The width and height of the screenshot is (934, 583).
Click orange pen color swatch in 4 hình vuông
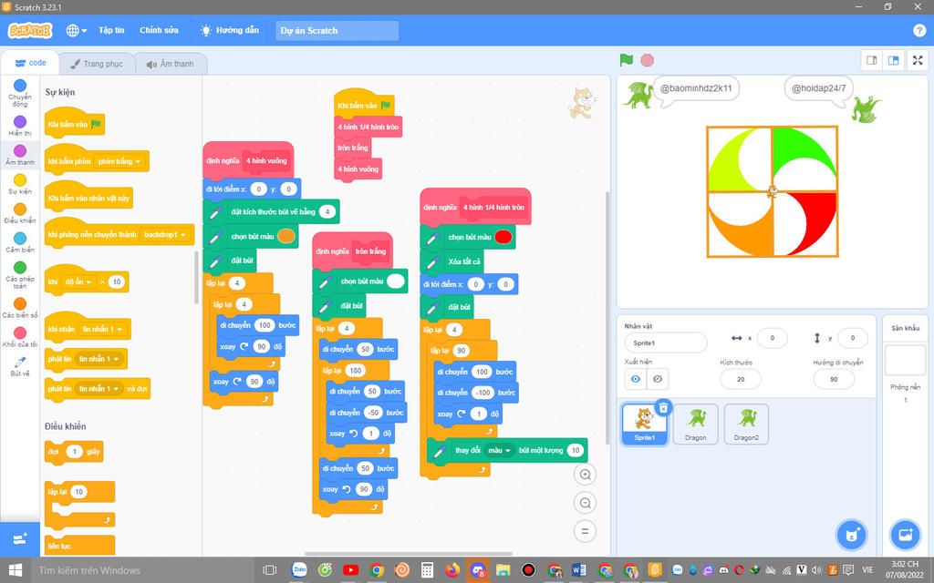click(285, 236)
